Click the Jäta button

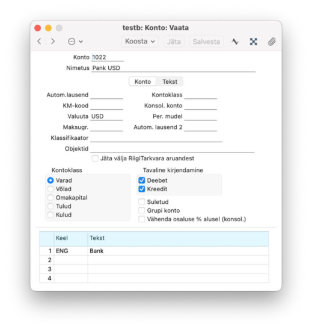pos(174,42)
